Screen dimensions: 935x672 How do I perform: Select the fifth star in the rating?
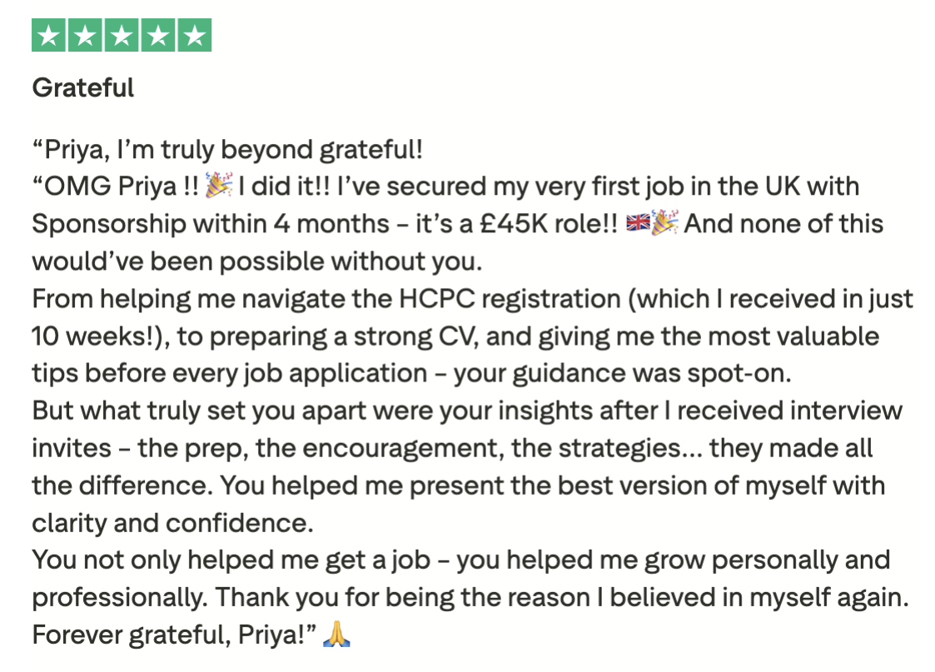click(x=194, y=35)
